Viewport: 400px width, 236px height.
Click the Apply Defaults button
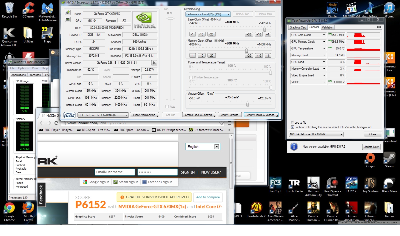(230, 115)
